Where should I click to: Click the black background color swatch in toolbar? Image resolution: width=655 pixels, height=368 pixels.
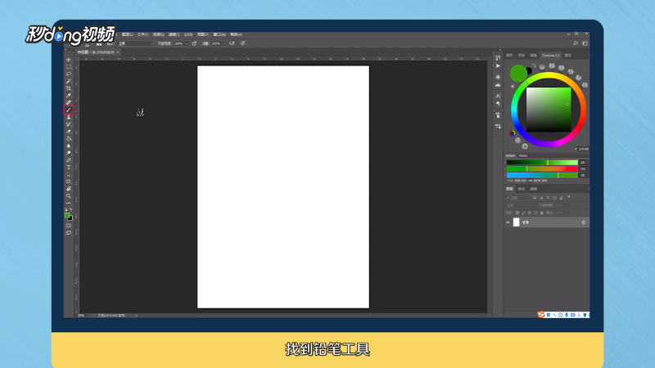(x=70, y=218)
